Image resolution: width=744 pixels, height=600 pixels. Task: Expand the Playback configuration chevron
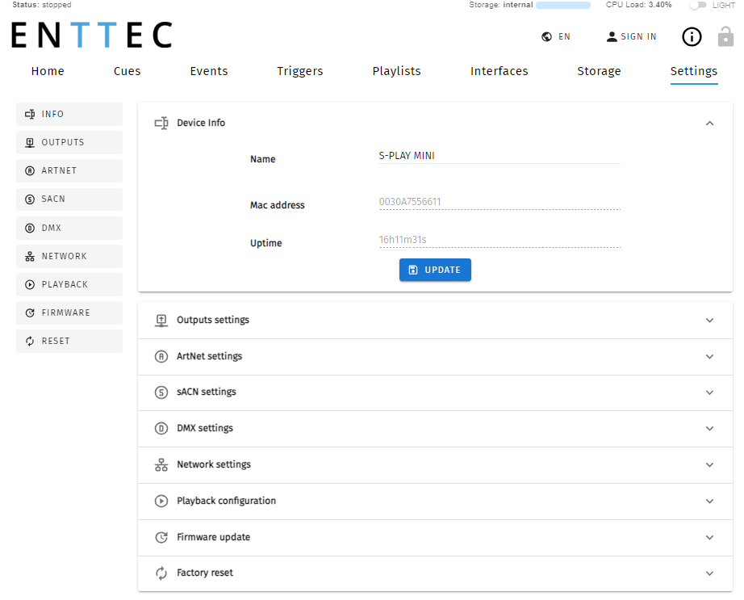pos(709,501)
